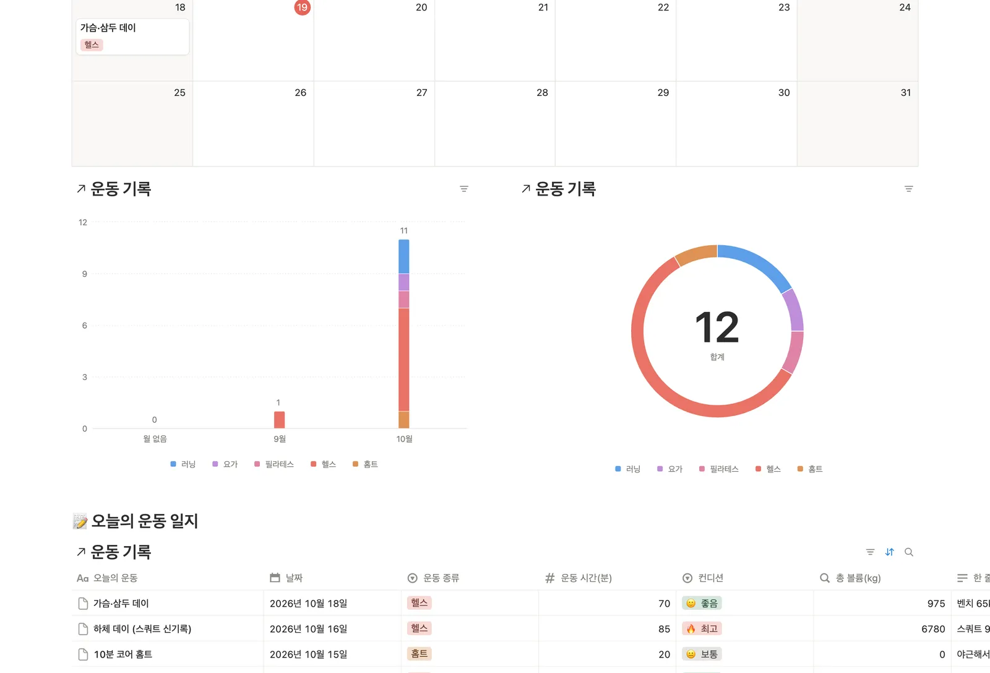Viewport: 990px width, 673px height.
Task: Click 10분 코어 홈트 row title
Action: pyautogui.click(x=123, y=654)
